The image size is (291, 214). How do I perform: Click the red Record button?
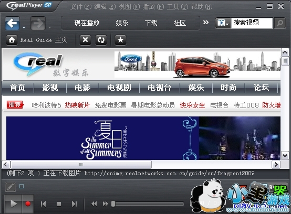pos(28,204)
